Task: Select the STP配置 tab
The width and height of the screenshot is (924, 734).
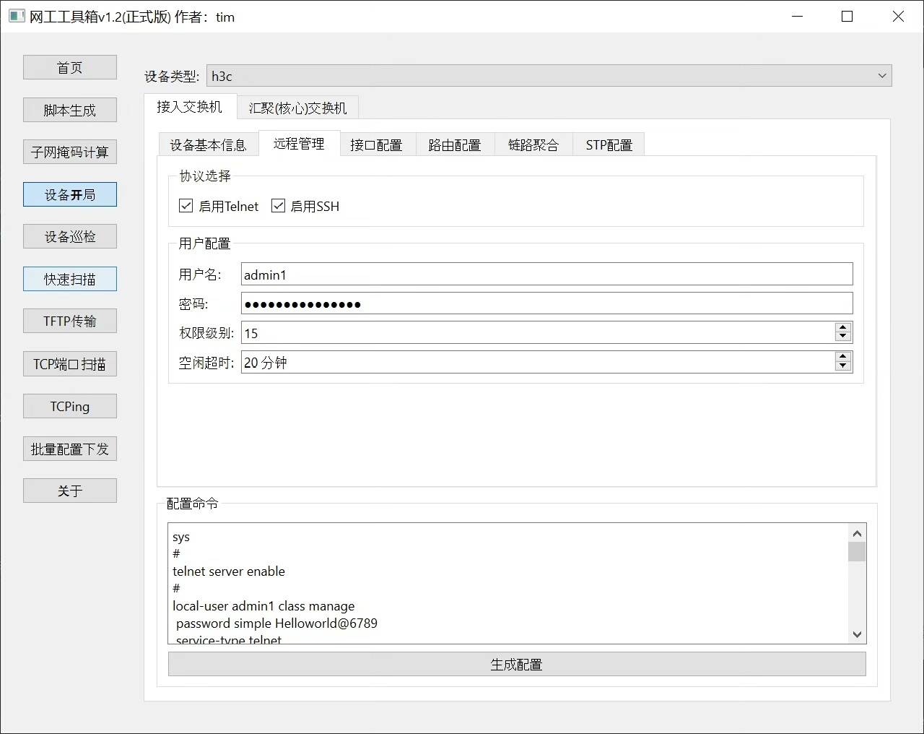Action: [609, 145]
